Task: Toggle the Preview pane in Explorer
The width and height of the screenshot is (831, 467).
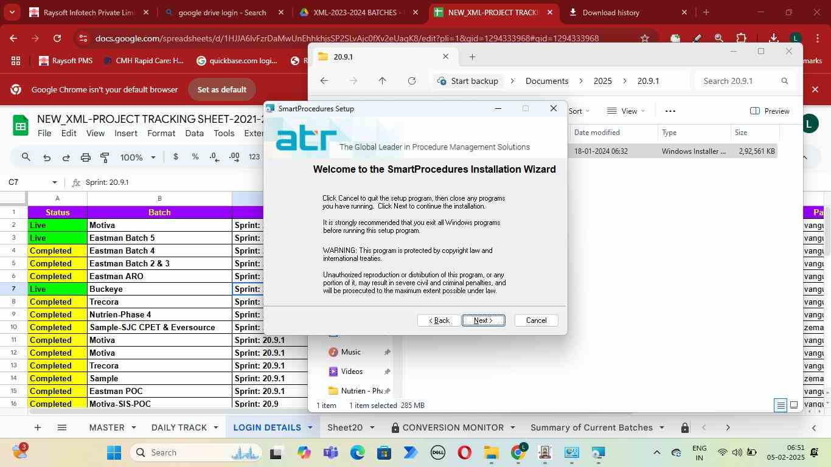Action: [x=770, y=111]
